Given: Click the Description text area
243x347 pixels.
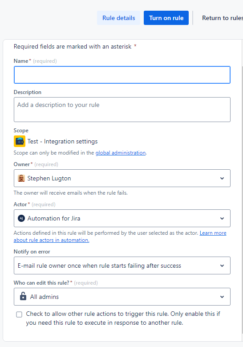Looking at the screenshot, I should 122,110.
